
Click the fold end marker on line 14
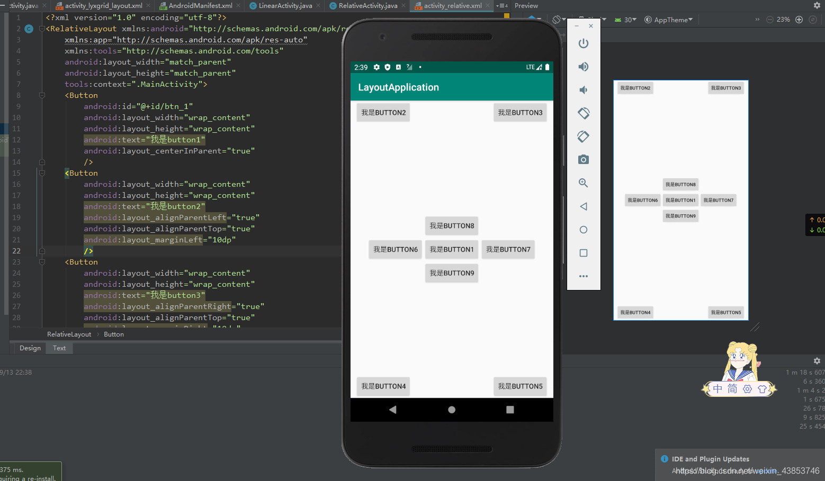pyautogui.click(x=42, y=162)
